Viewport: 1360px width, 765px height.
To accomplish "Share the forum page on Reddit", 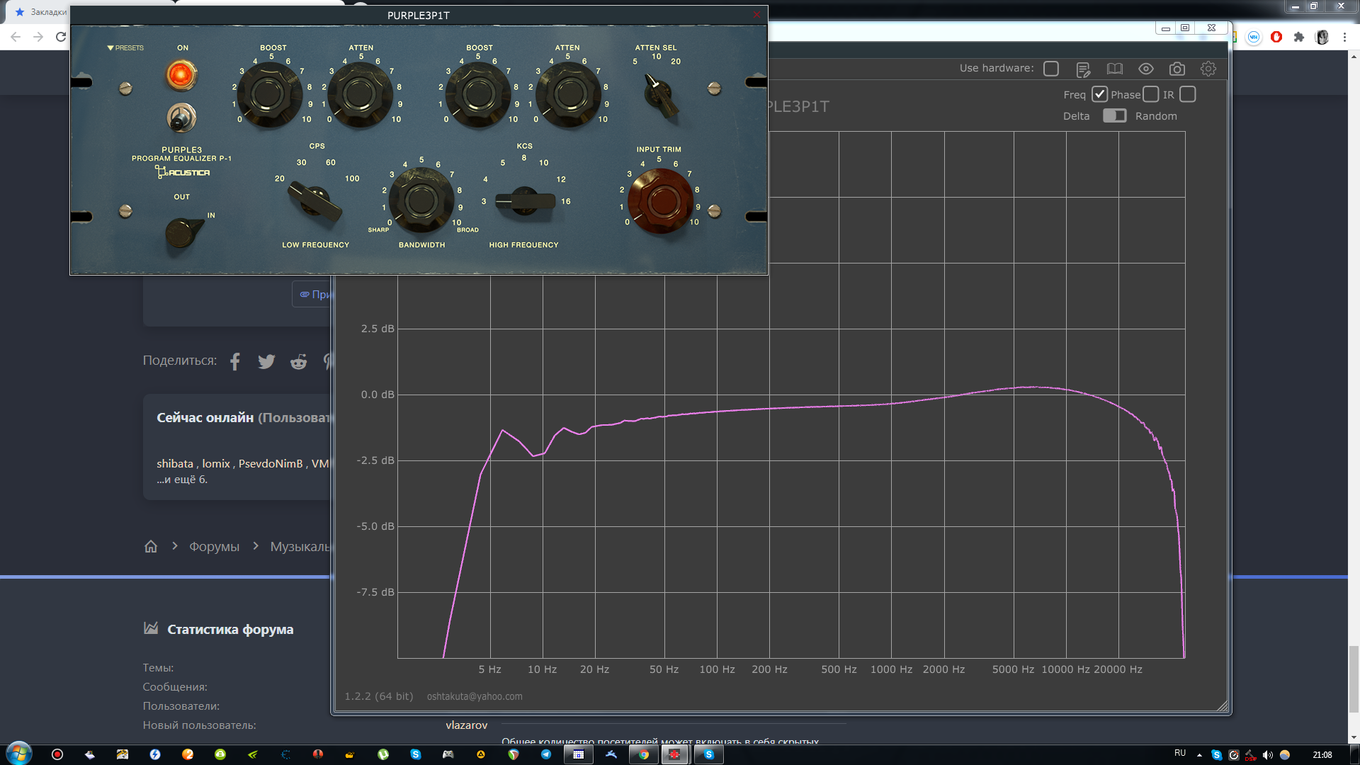I will [x=298, y=361].
